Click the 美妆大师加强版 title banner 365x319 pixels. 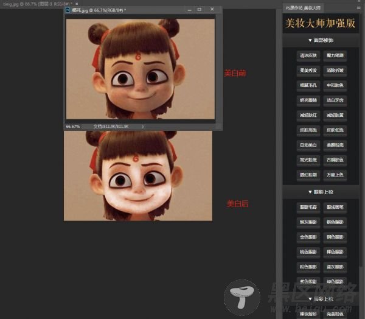tap(321, 23)
